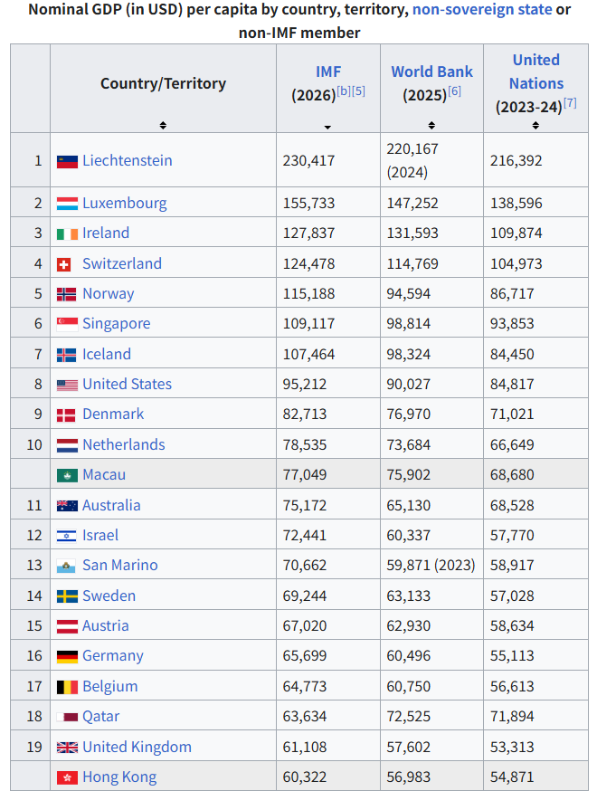Select United States IMF value 95,212
This screenshot has width=597, height=791.
pyautogui.click(x=305, y=384)
